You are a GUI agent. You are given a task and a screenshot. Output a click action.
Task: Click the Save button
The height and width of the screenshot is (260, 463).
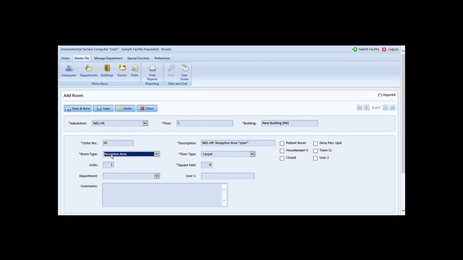[x=103, y=108]
